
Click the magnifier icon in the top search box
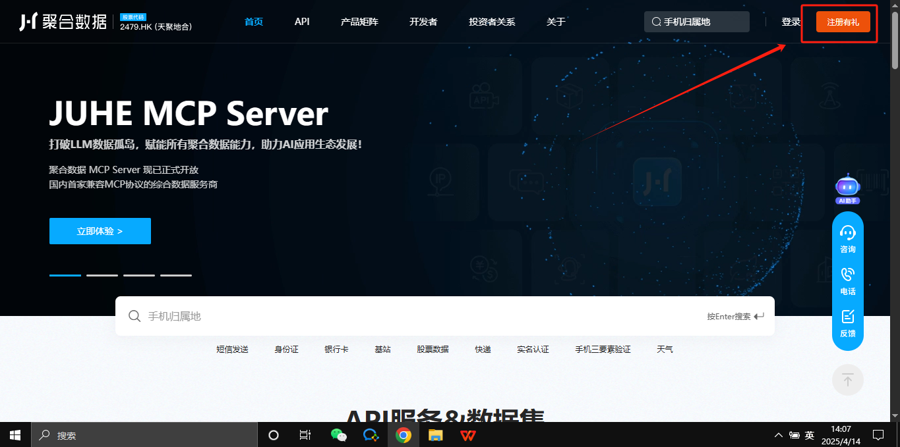coord(656,22)
